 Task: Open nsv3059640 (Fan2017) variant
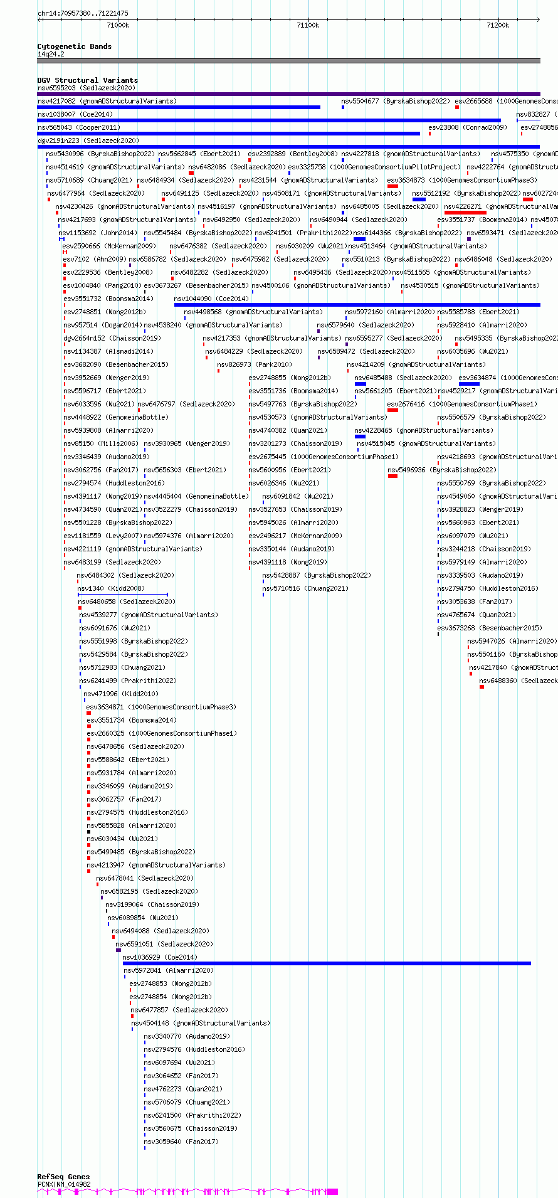[181, 1142]
